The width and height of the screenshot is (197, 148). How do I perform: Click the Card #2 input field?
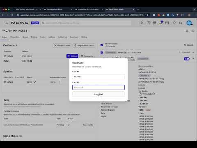click(x=98, y=88)
